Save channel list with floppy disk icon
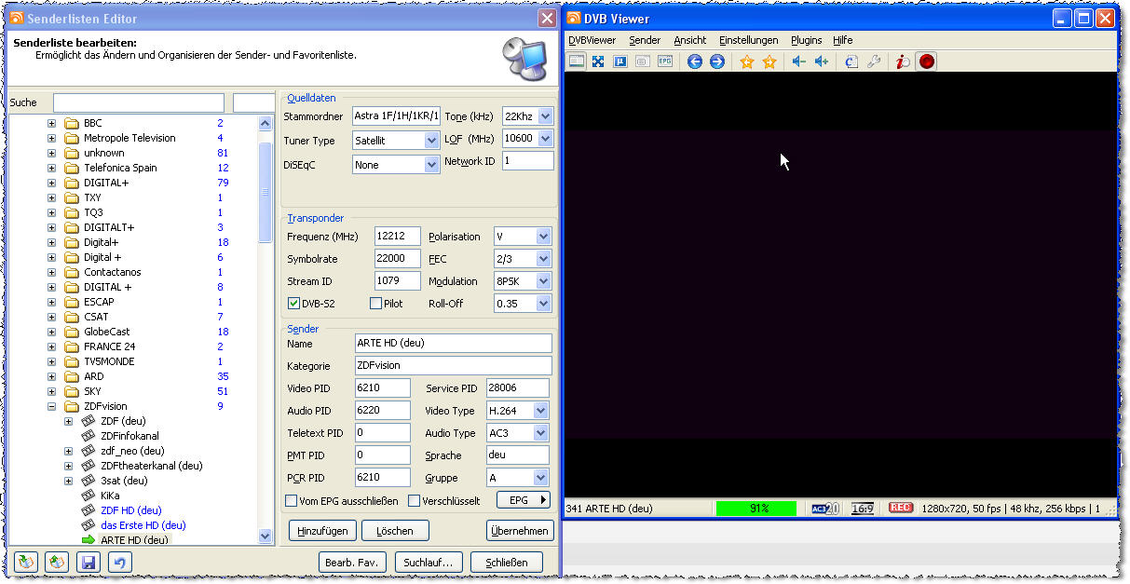The width and height of the screenshot is (1130, 584). coord(88,563)
